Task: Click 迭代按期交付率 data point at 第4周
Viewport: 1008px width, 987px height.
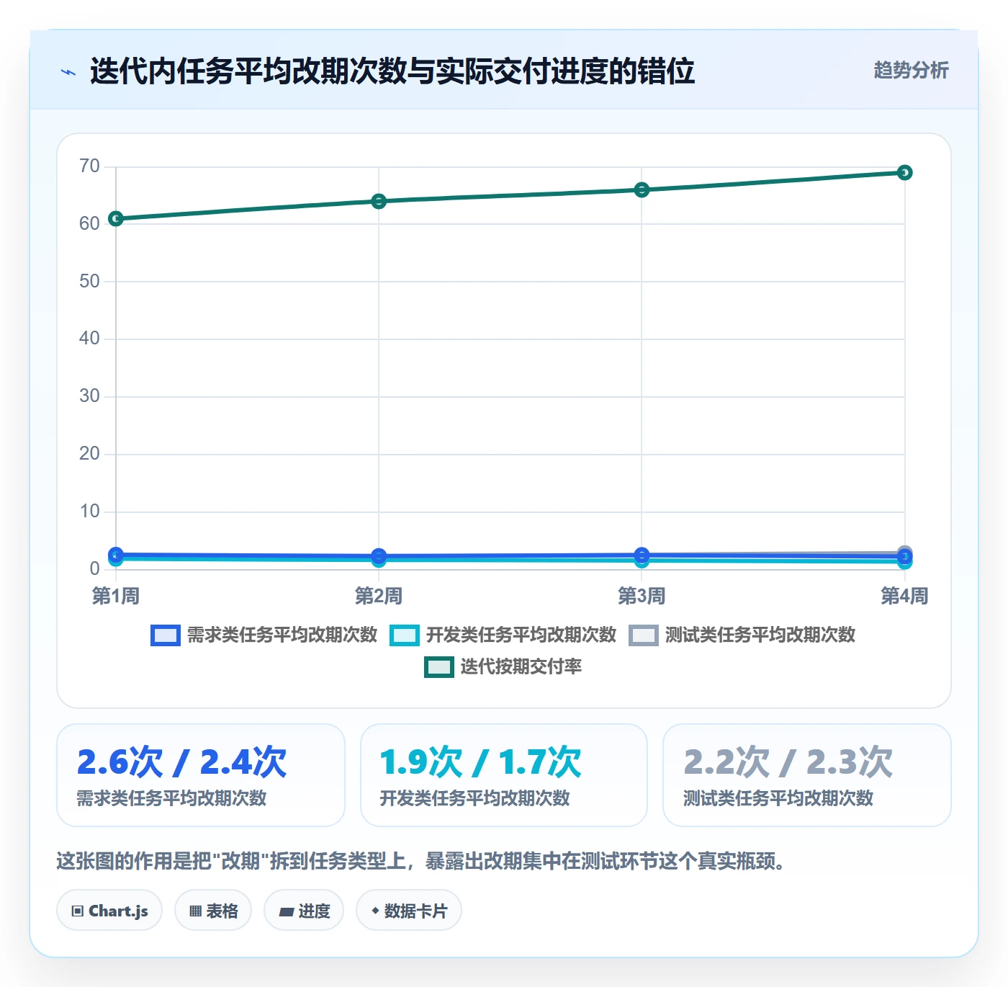Action: [905, 172]
